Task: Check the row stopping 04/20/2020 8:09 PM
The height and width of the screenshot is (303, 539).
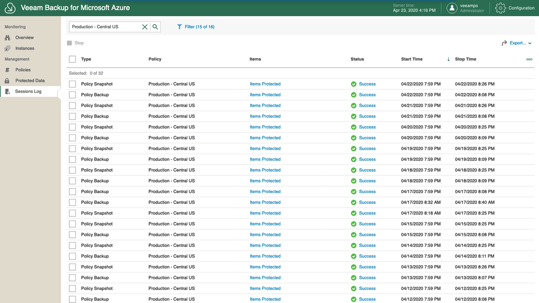Action: pyautogui.click(x=72, y=138)
